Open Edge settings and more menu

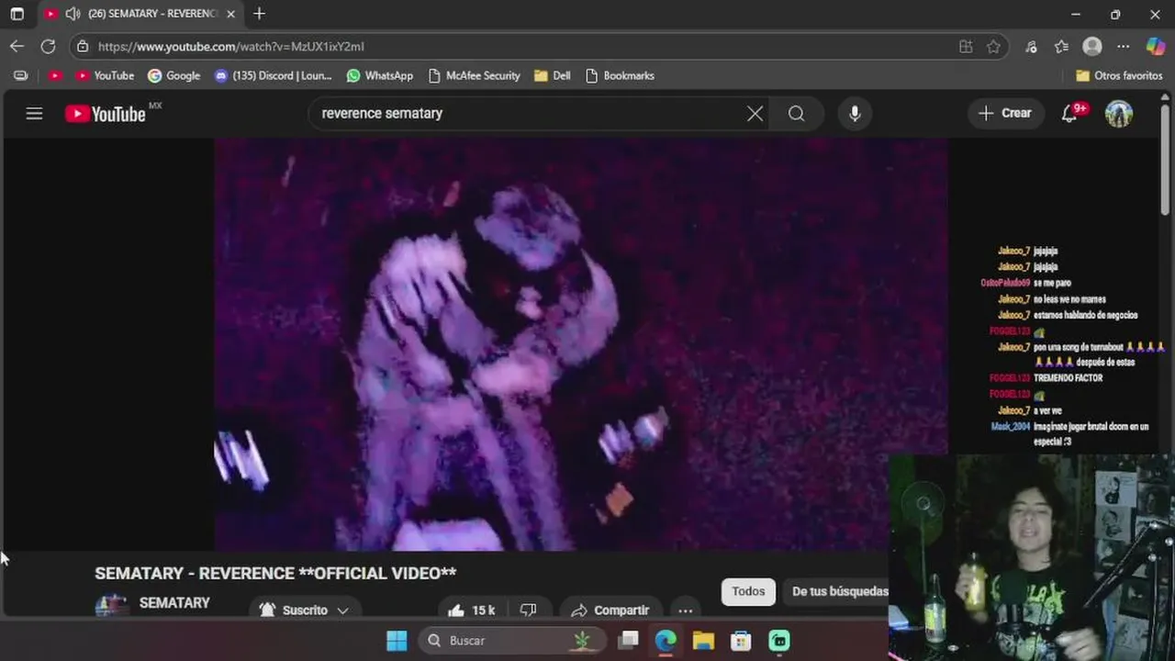(x=1124, y=47)
